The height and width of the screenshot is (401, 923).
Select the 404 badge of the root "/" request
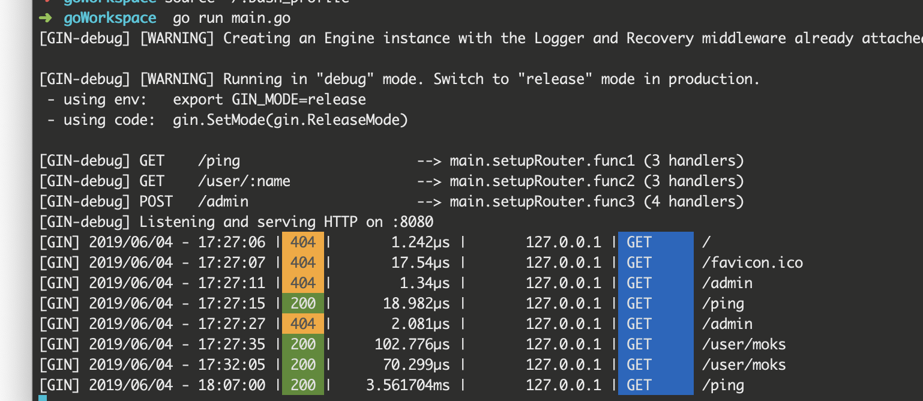coord(302,243)
